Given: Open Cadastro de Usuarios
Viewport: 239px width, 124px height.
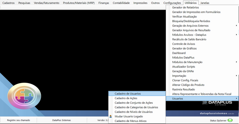Looking at the screenshot, I should point(137,94).
